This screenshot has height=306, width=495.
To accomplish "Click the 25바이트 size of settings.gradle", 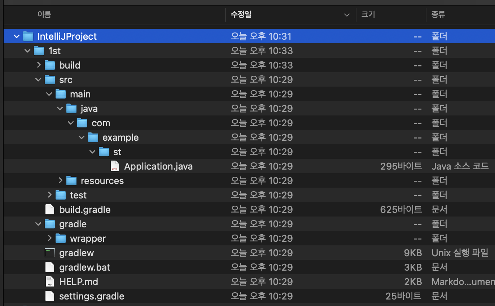I will pyautogui.click(x=404, y=296).
